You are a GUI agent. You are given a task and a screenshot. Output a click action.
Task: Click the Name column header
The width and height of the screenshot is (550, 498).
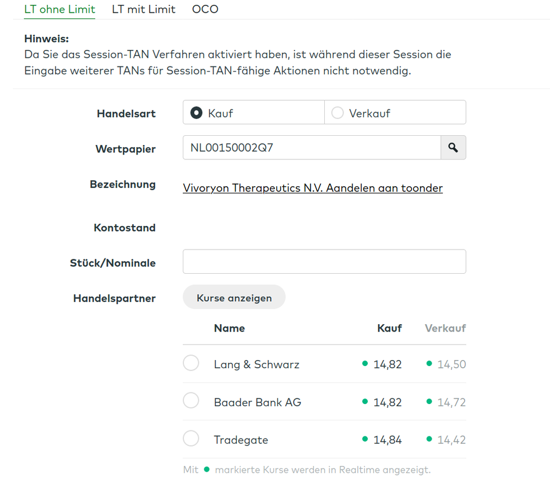(x=230, y=328)
